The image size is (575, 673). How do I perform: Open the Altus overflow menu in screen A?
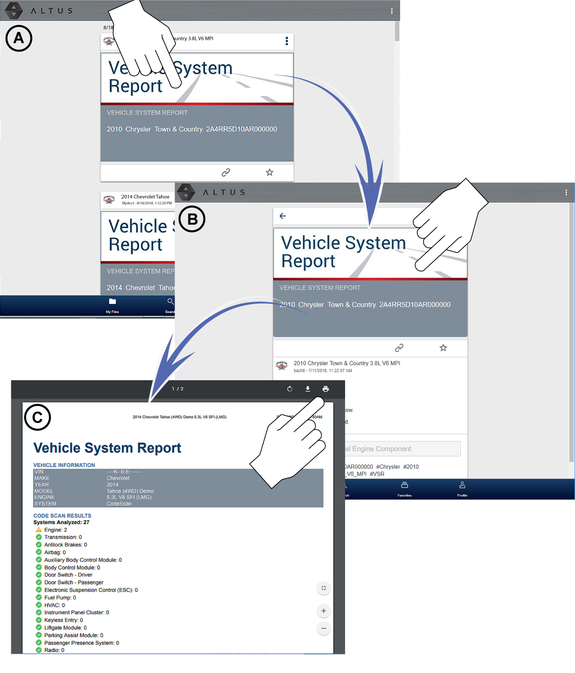[392, 11]
